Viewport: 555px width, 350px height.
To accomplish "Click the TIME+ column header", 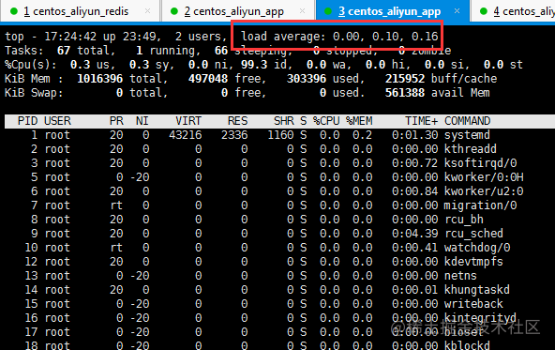I will [x=421, y=121].
